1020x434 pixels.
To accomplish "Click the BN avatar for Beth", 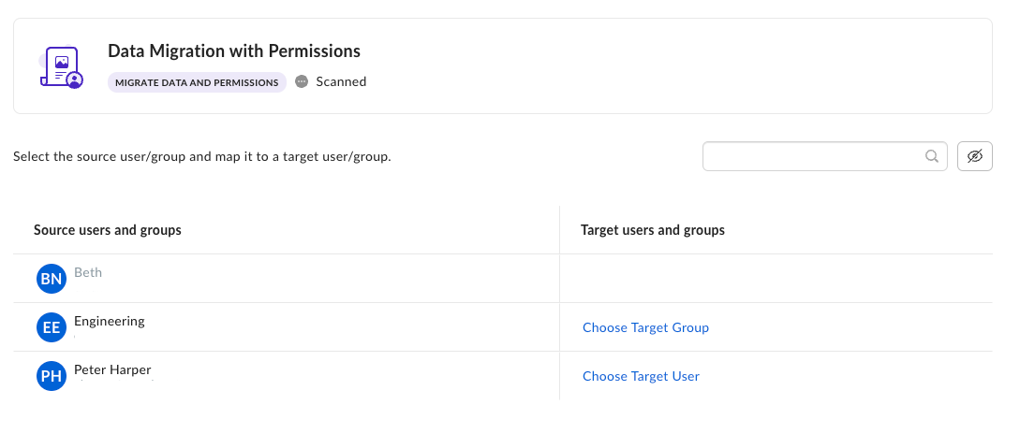I will tap(52, 279).
